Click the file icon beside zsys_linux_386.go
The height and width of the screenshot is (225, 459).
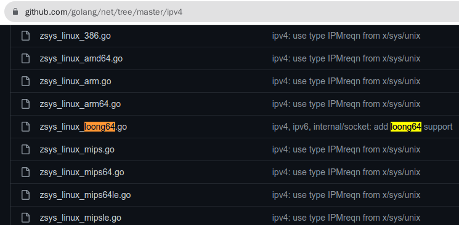click(x=25, y=36)
